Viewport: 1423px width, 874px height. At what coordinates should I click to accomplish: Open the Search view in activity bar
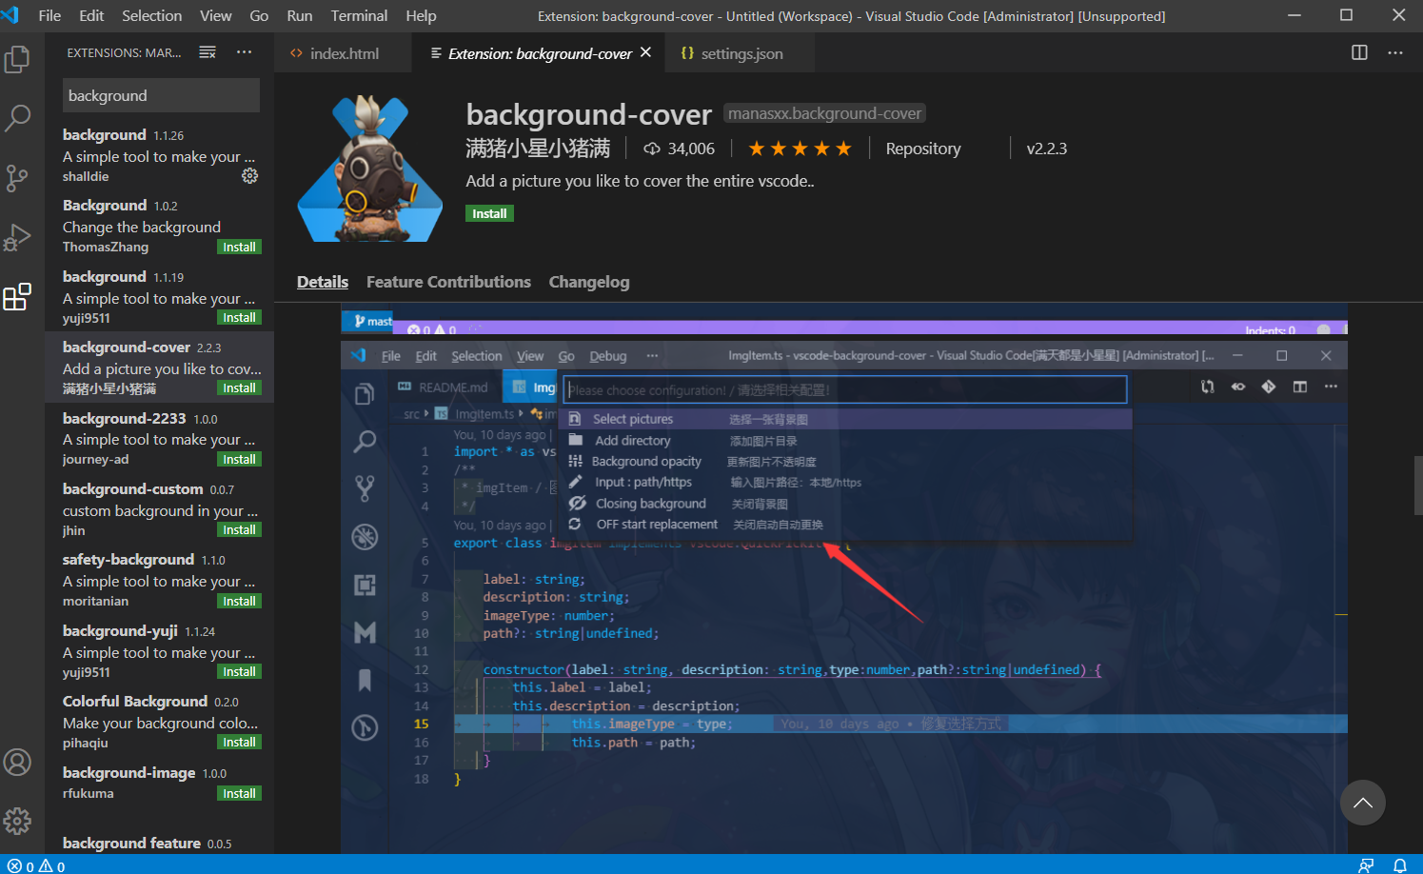(18, 118)
